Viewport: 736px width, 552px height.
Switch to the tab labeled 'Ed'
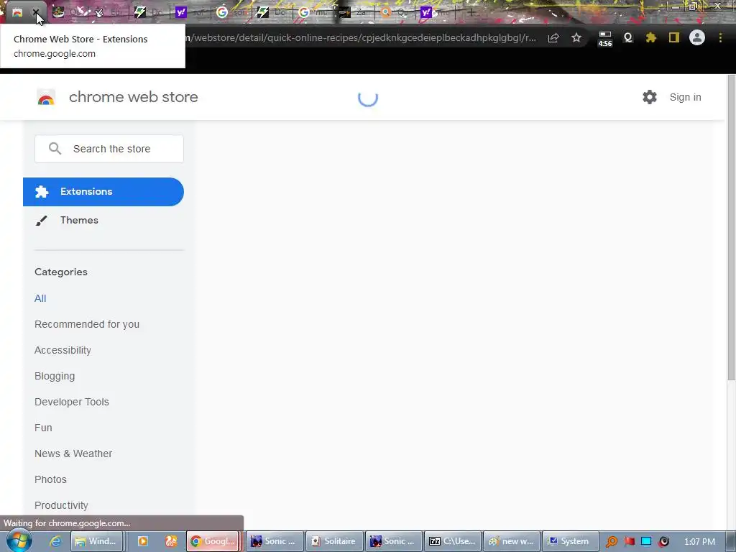pyautogui.click(x=109, y=13)
